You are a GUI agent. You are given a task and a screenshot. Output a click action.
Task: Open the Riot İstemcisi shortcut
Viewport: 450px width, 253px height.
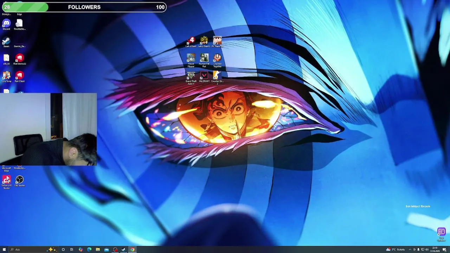tap(19, 59)
